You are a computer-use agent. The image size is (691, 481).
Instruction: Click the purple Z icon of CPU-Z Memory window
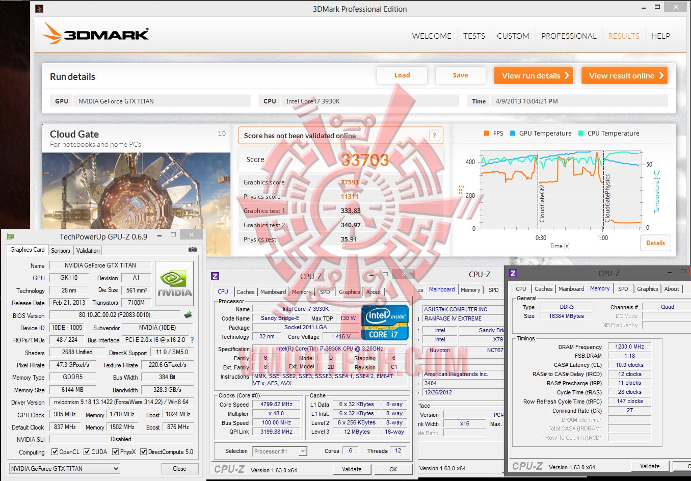click(x=513, y=273)
